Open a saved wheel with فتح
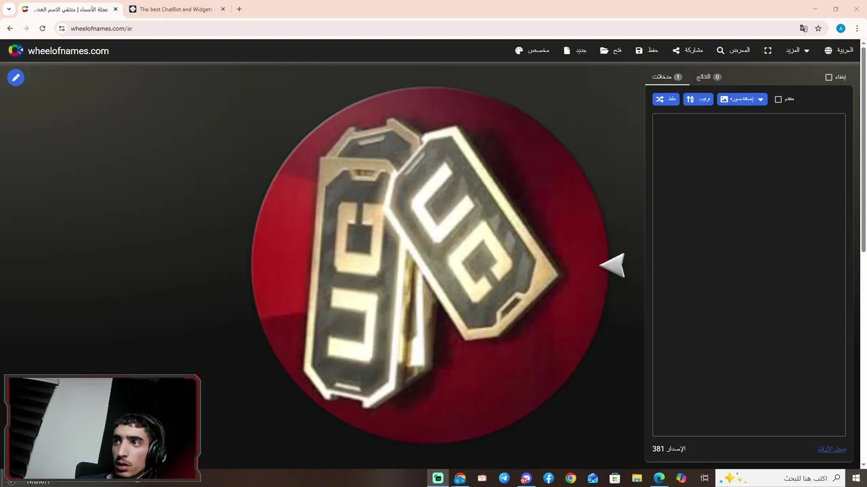Screen dimensions: 867x487 click(610, 51)
